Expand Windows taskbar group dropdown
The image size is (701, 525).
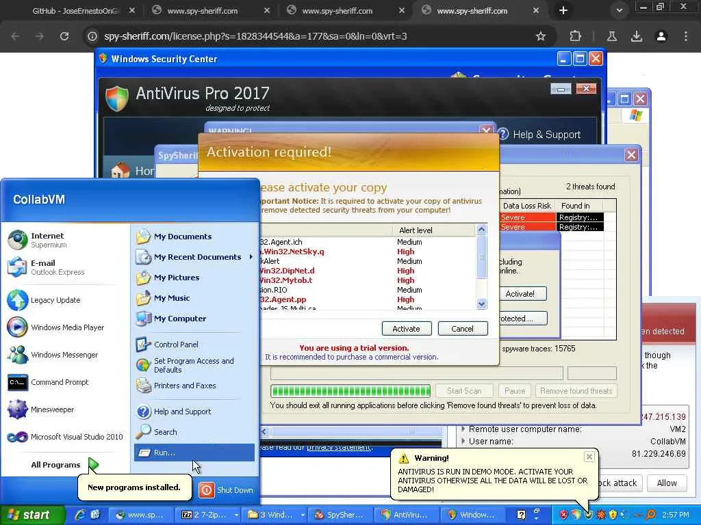tap(303, 515)
